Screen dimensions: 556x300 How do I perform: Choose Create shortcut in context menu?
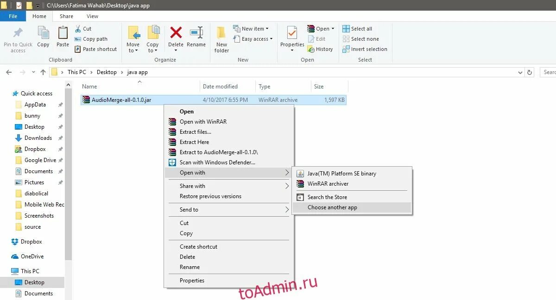click(228, 247)
